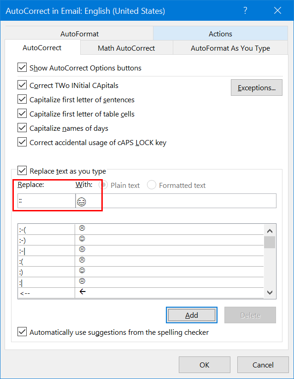Switch to the Math AutoCorrect tab
Screen dimensions: 294x379
126,48
